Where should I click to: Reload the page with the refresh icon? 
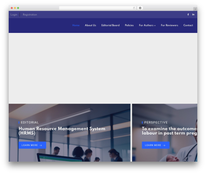(x=134, y=8)
